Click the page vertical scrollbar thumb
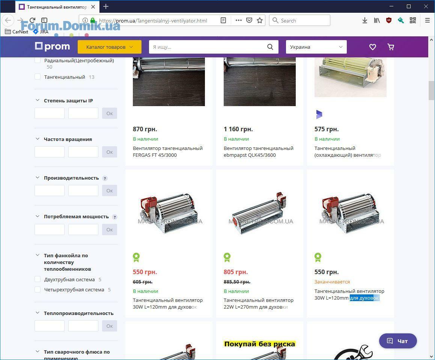The height and width of the screenshot is (360, 435). tap(431, 90)
